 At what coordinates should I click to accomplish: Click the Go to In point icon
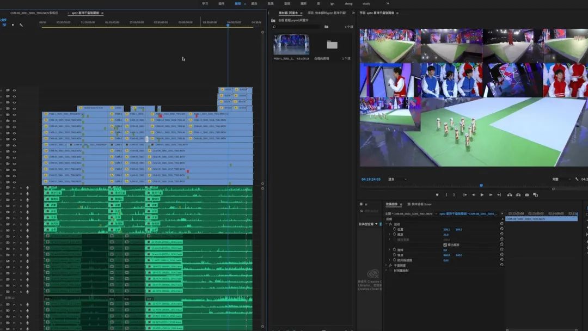[464, 195]
